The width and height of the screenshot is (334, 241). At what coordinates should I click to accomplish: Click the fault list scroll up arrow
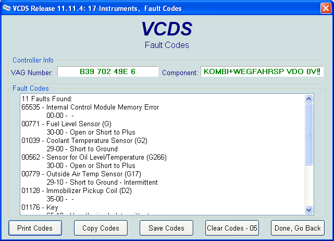tap(308, 99)
